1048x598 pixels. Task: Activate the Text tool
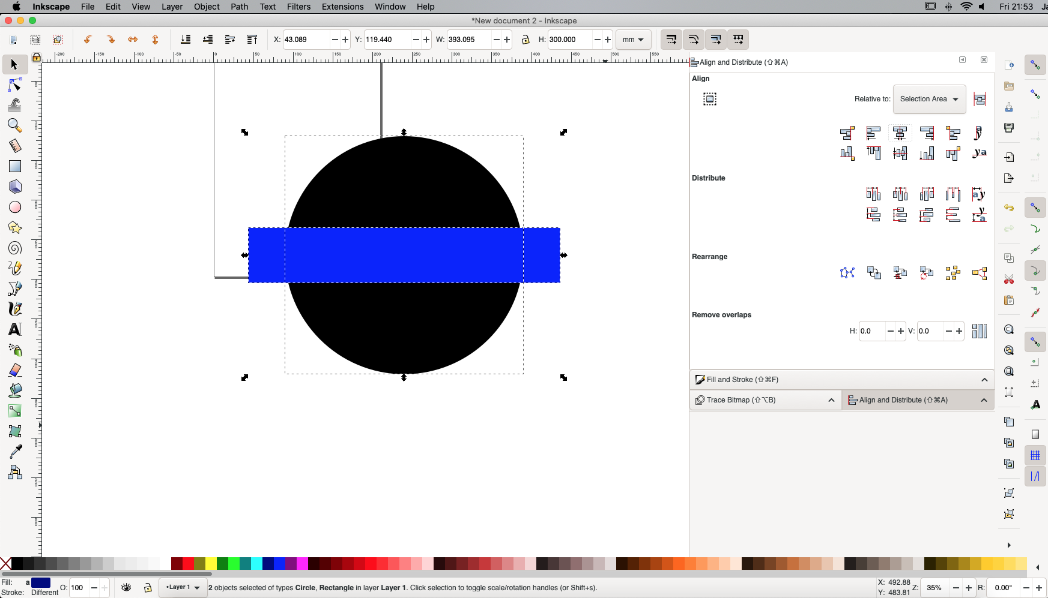pos(15,329)
